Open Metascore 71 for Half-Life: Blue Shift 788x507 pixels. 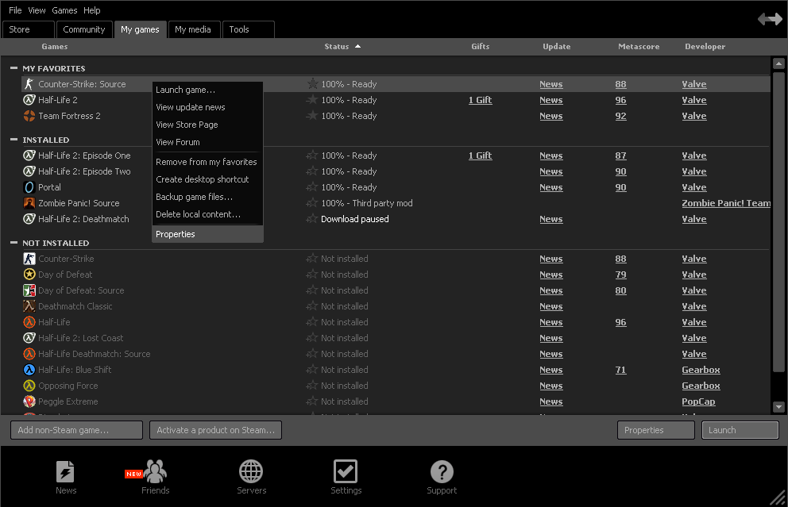click(620, 370)
